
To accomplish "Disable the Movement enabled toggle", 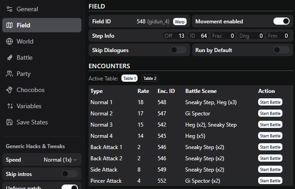I will pos(282,21).
